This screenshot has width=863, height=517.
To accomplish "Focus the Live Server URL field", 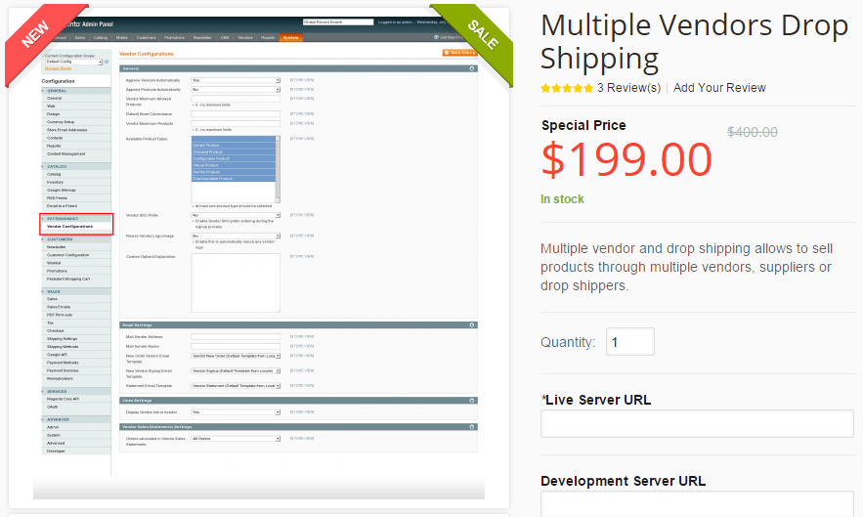I will (x=697, y=424).
